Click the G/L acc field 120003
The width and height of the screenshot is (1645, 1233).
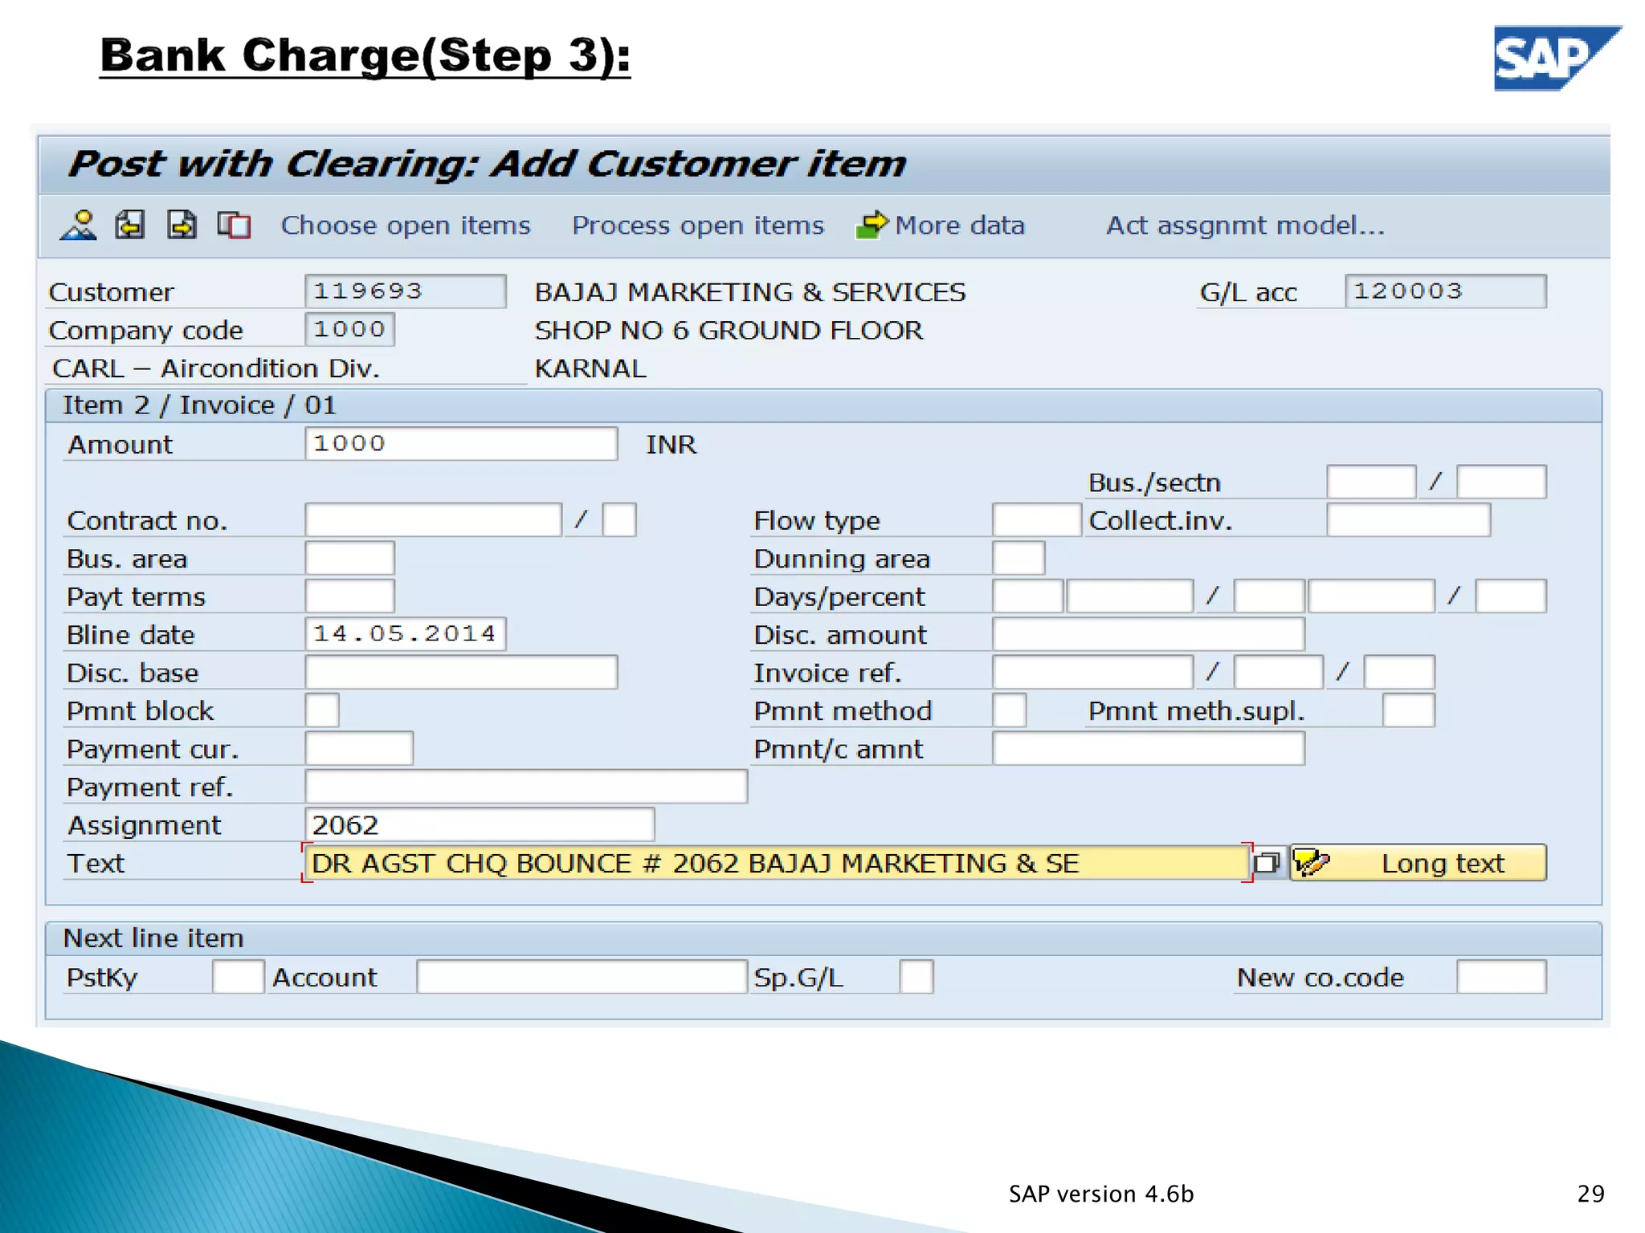1445,291
